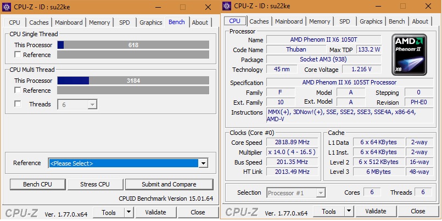442x221 pixels.
Task: Open About tab in right window
Action: (420, 21)
